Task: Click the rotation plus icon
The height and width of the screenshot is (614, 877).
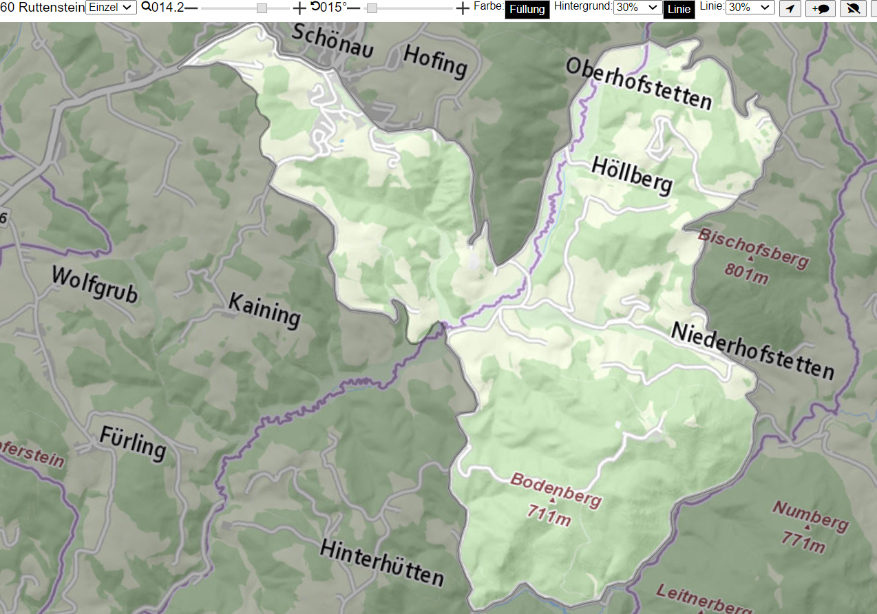Action: click(x=463, y=8)
